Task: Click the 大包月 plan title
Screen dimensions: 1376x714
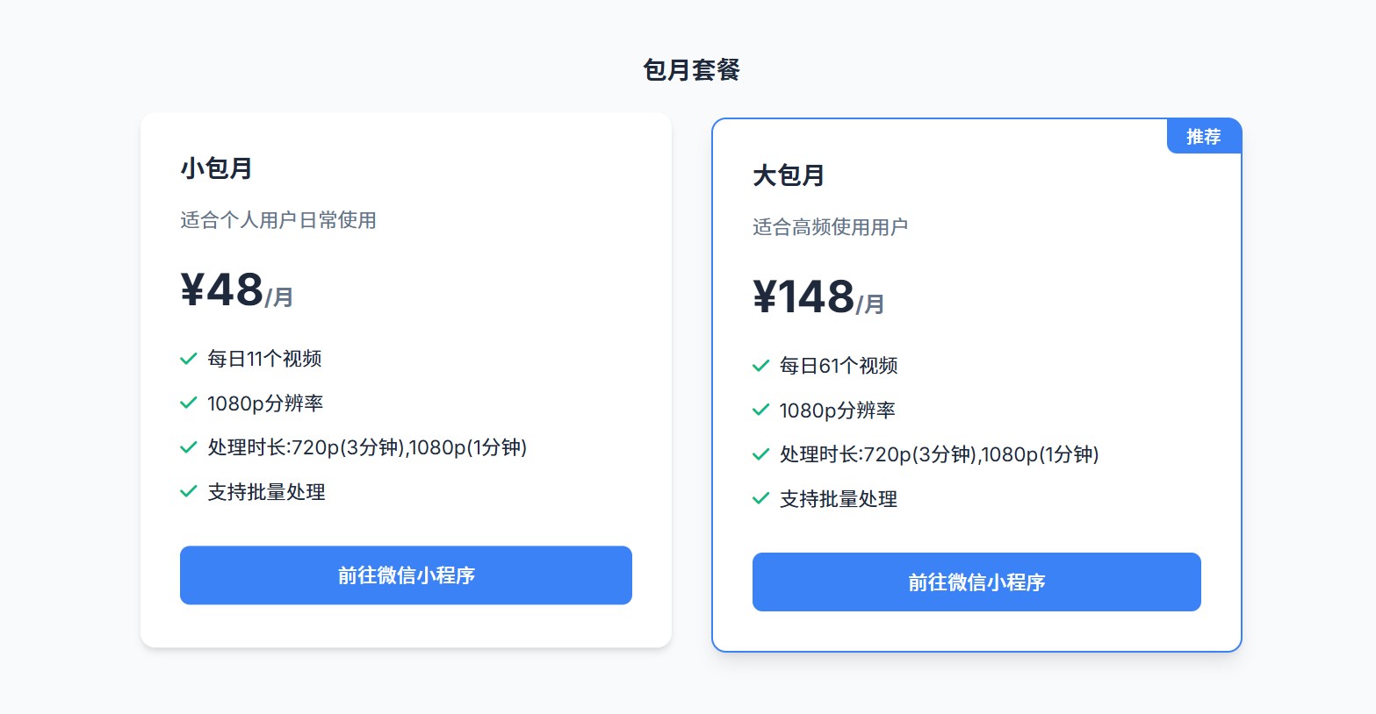Action: pos(789,175)
